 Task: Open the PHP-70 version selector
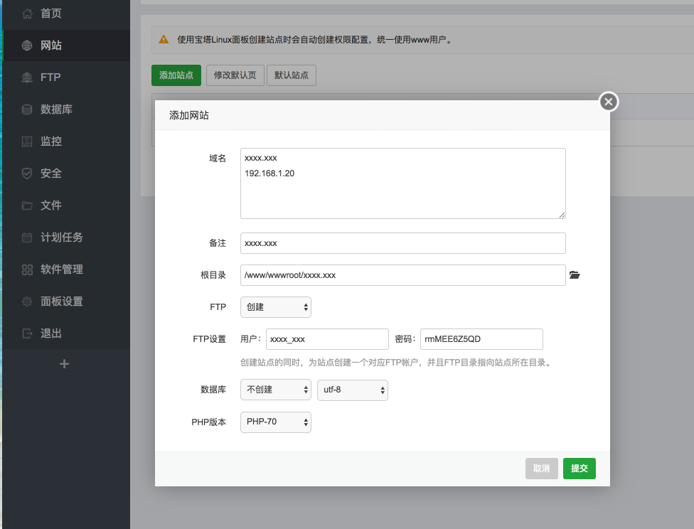274,422
